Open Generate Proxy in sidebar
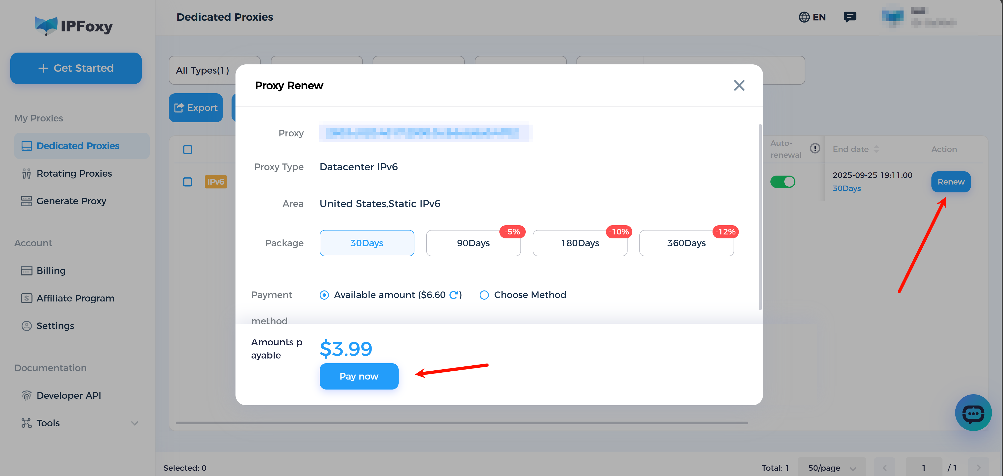The height and width of the screenshot is (476, 1003). (x=71, y=201)
